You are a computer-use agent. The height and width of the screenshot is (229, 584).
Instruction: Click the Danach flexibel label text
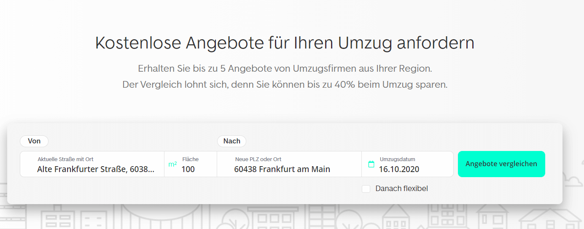(401, 189)
